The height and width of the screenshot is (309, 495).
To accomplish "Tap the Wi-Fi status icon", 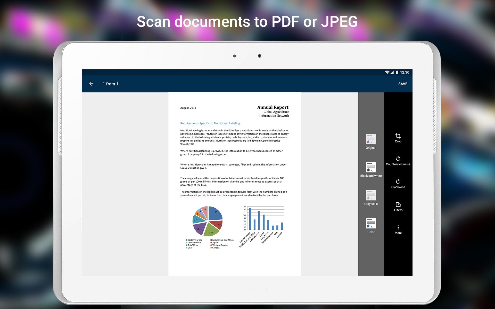I will point(387,72).
